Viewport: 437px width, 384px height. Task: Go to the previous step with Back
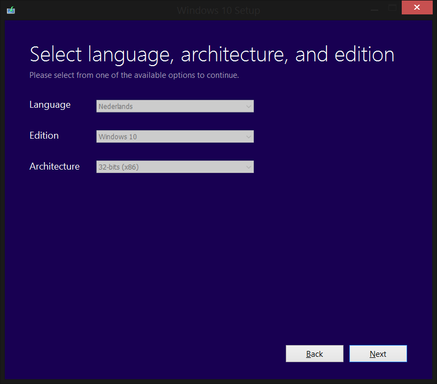coord(315,354)
